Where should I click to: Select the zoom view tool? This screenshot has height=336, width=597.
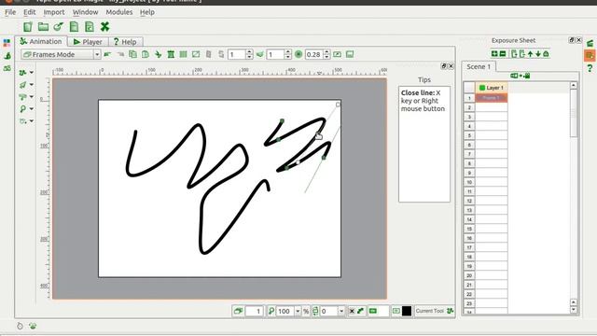tap(22, 109)
